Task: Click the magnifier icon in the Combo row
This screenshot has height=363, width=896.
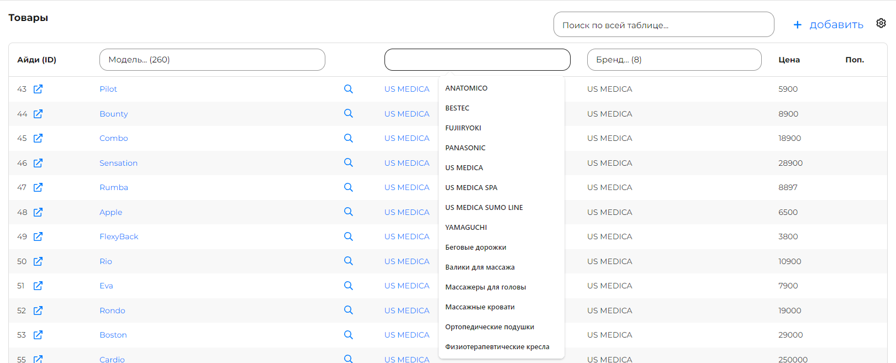Action: [349, 138]
